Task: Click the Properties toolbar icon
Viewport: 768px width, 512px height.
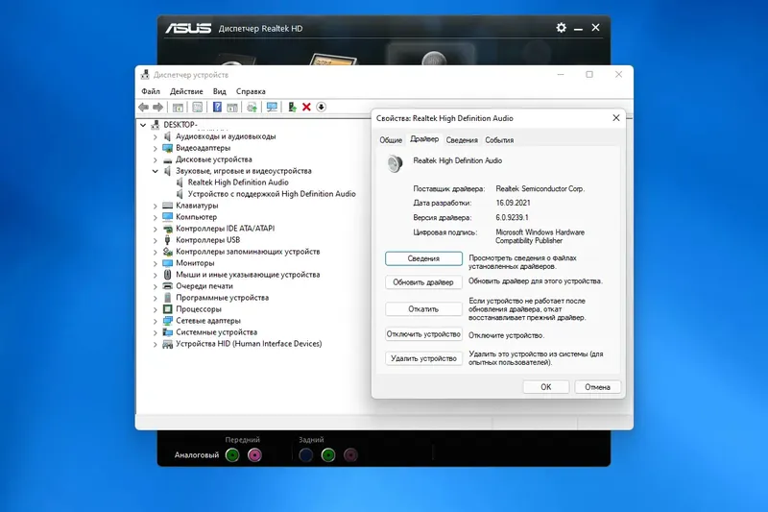Action: pyautogui.click(x=198, y=107)
